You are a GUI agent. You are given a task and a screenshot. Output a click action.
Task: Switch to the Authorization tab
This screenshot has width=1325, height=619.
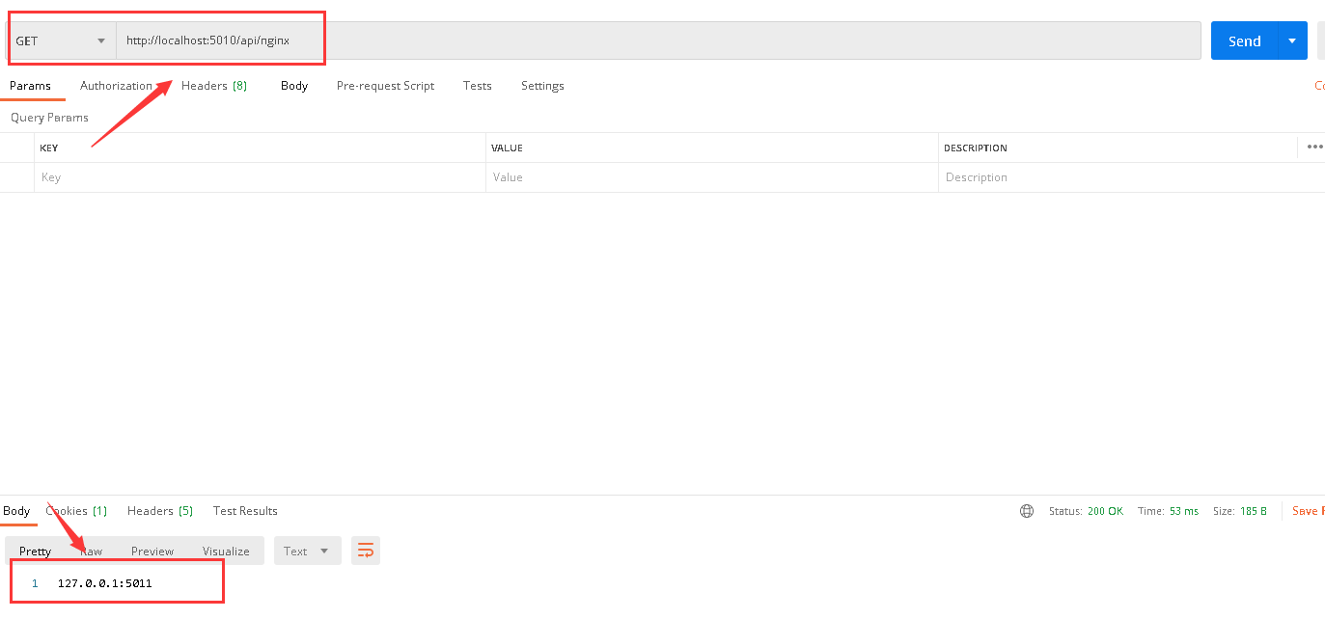click(x=116, y=86)
